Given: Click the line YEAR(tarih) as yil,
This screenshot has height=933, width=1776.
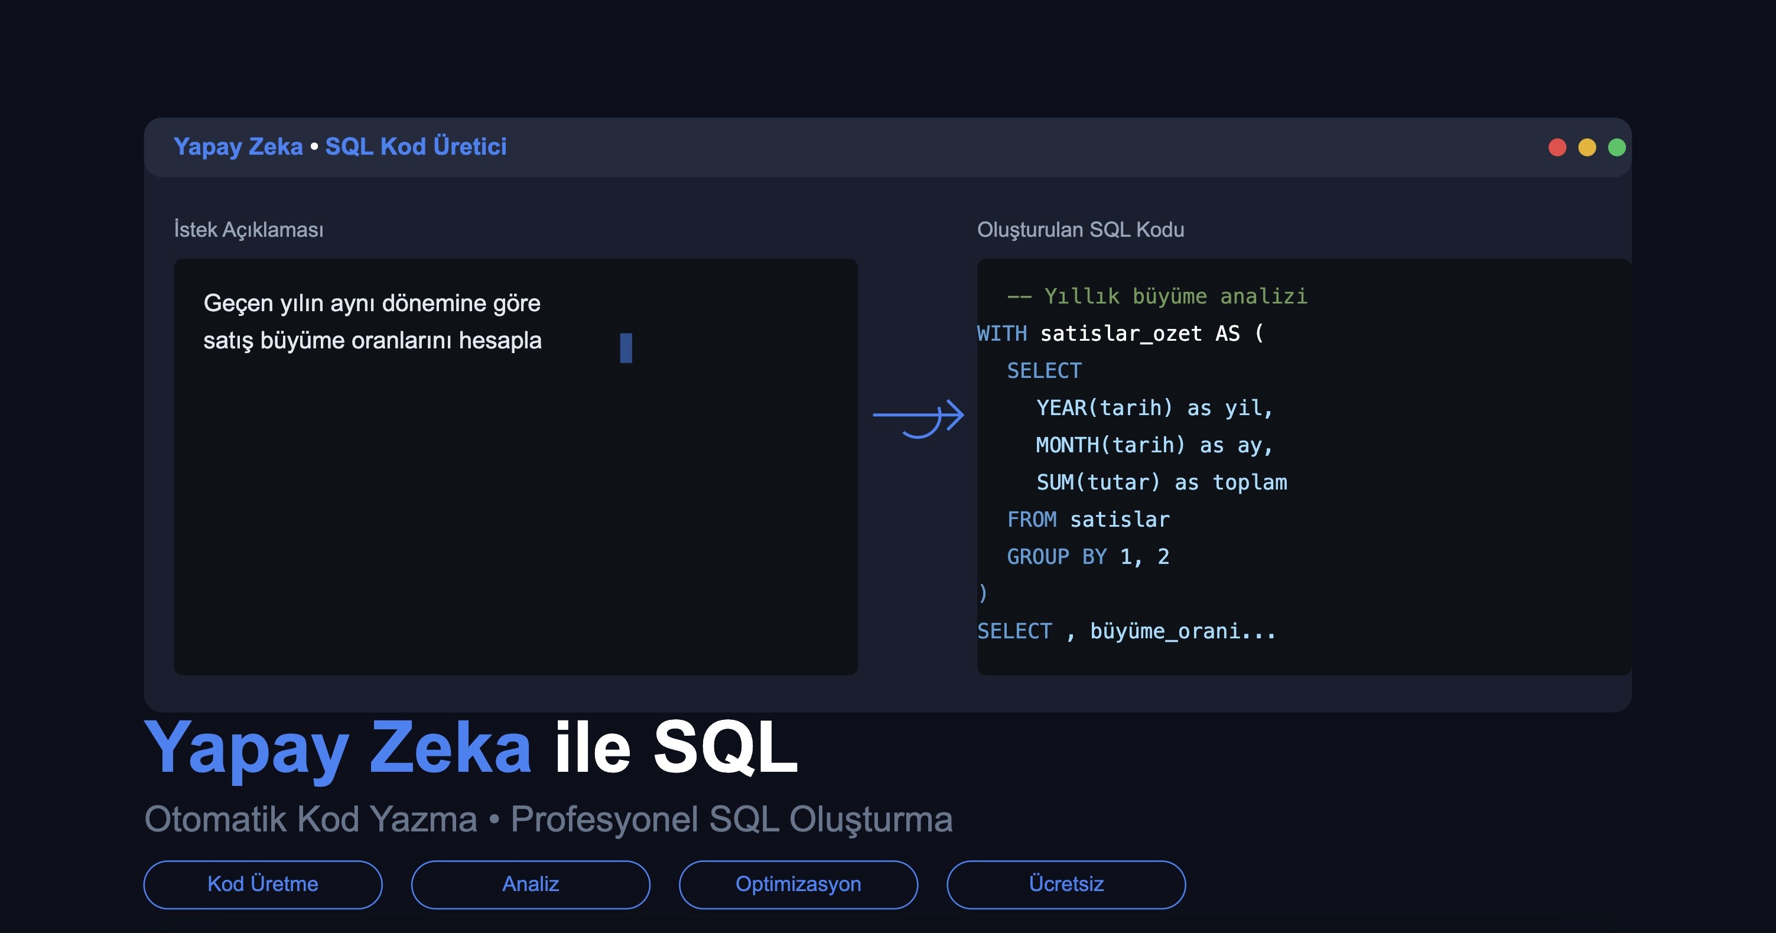Looking at the screenshot, I should click(1154, 408).
